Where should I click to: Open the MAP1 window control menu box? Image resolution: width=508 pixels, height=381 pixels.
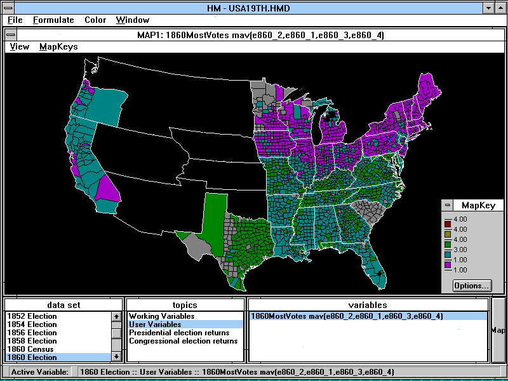coord(10,35)
